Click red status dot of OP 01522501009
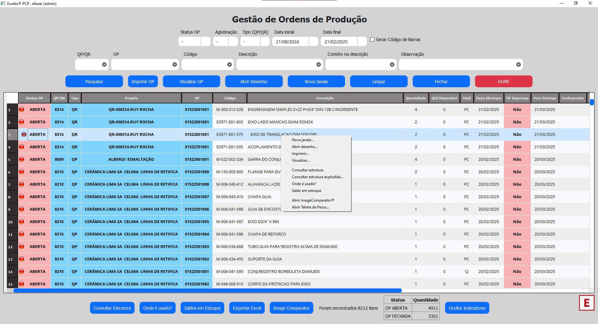The height and width of the screenshot is (324, 598). point(21,172)
